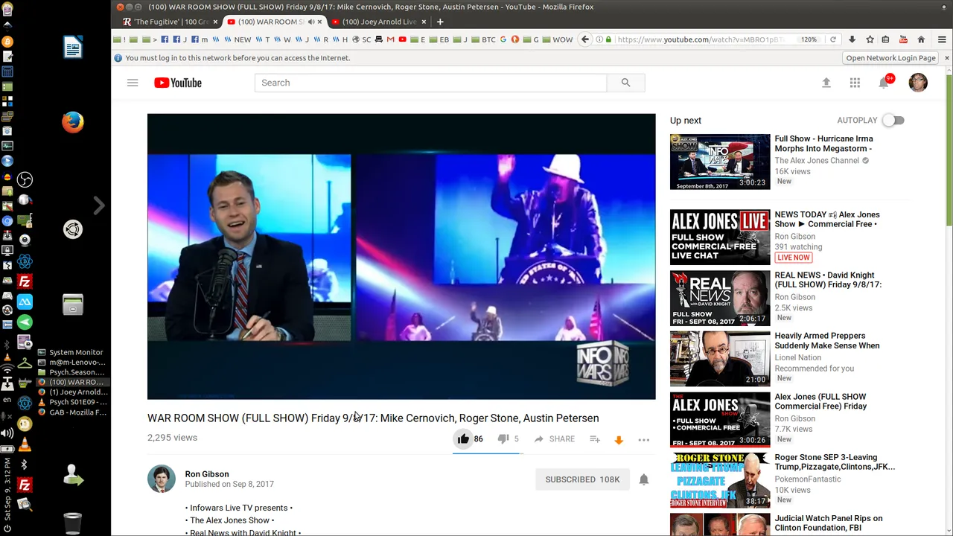Click the YouTube search magnifier button
Screen dimensions: 953x536
click(625, 83)
